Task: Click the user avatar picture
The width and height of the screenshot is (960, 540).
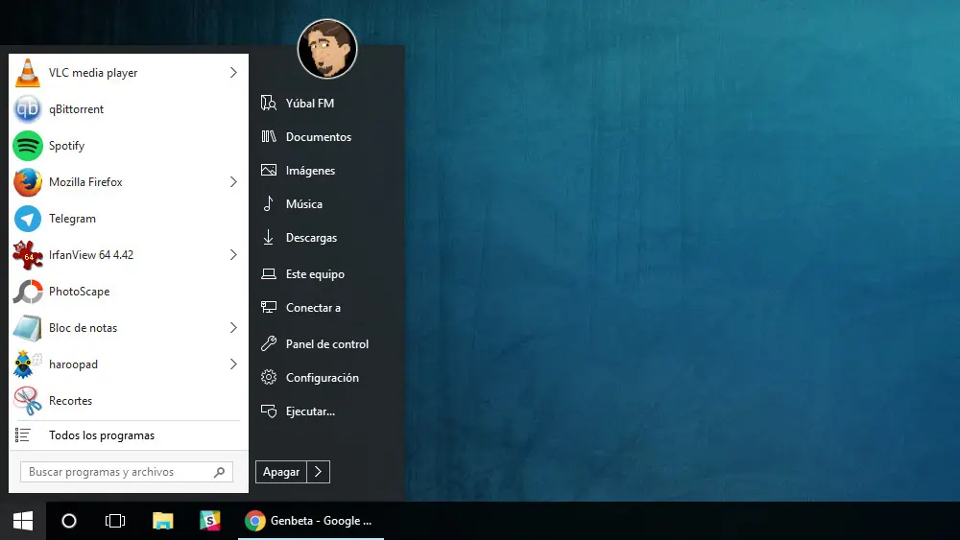Action: (327, 49)
